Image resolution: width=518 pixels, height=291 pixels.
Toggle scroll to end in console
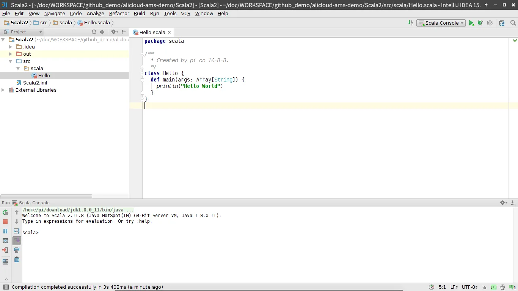17,241
